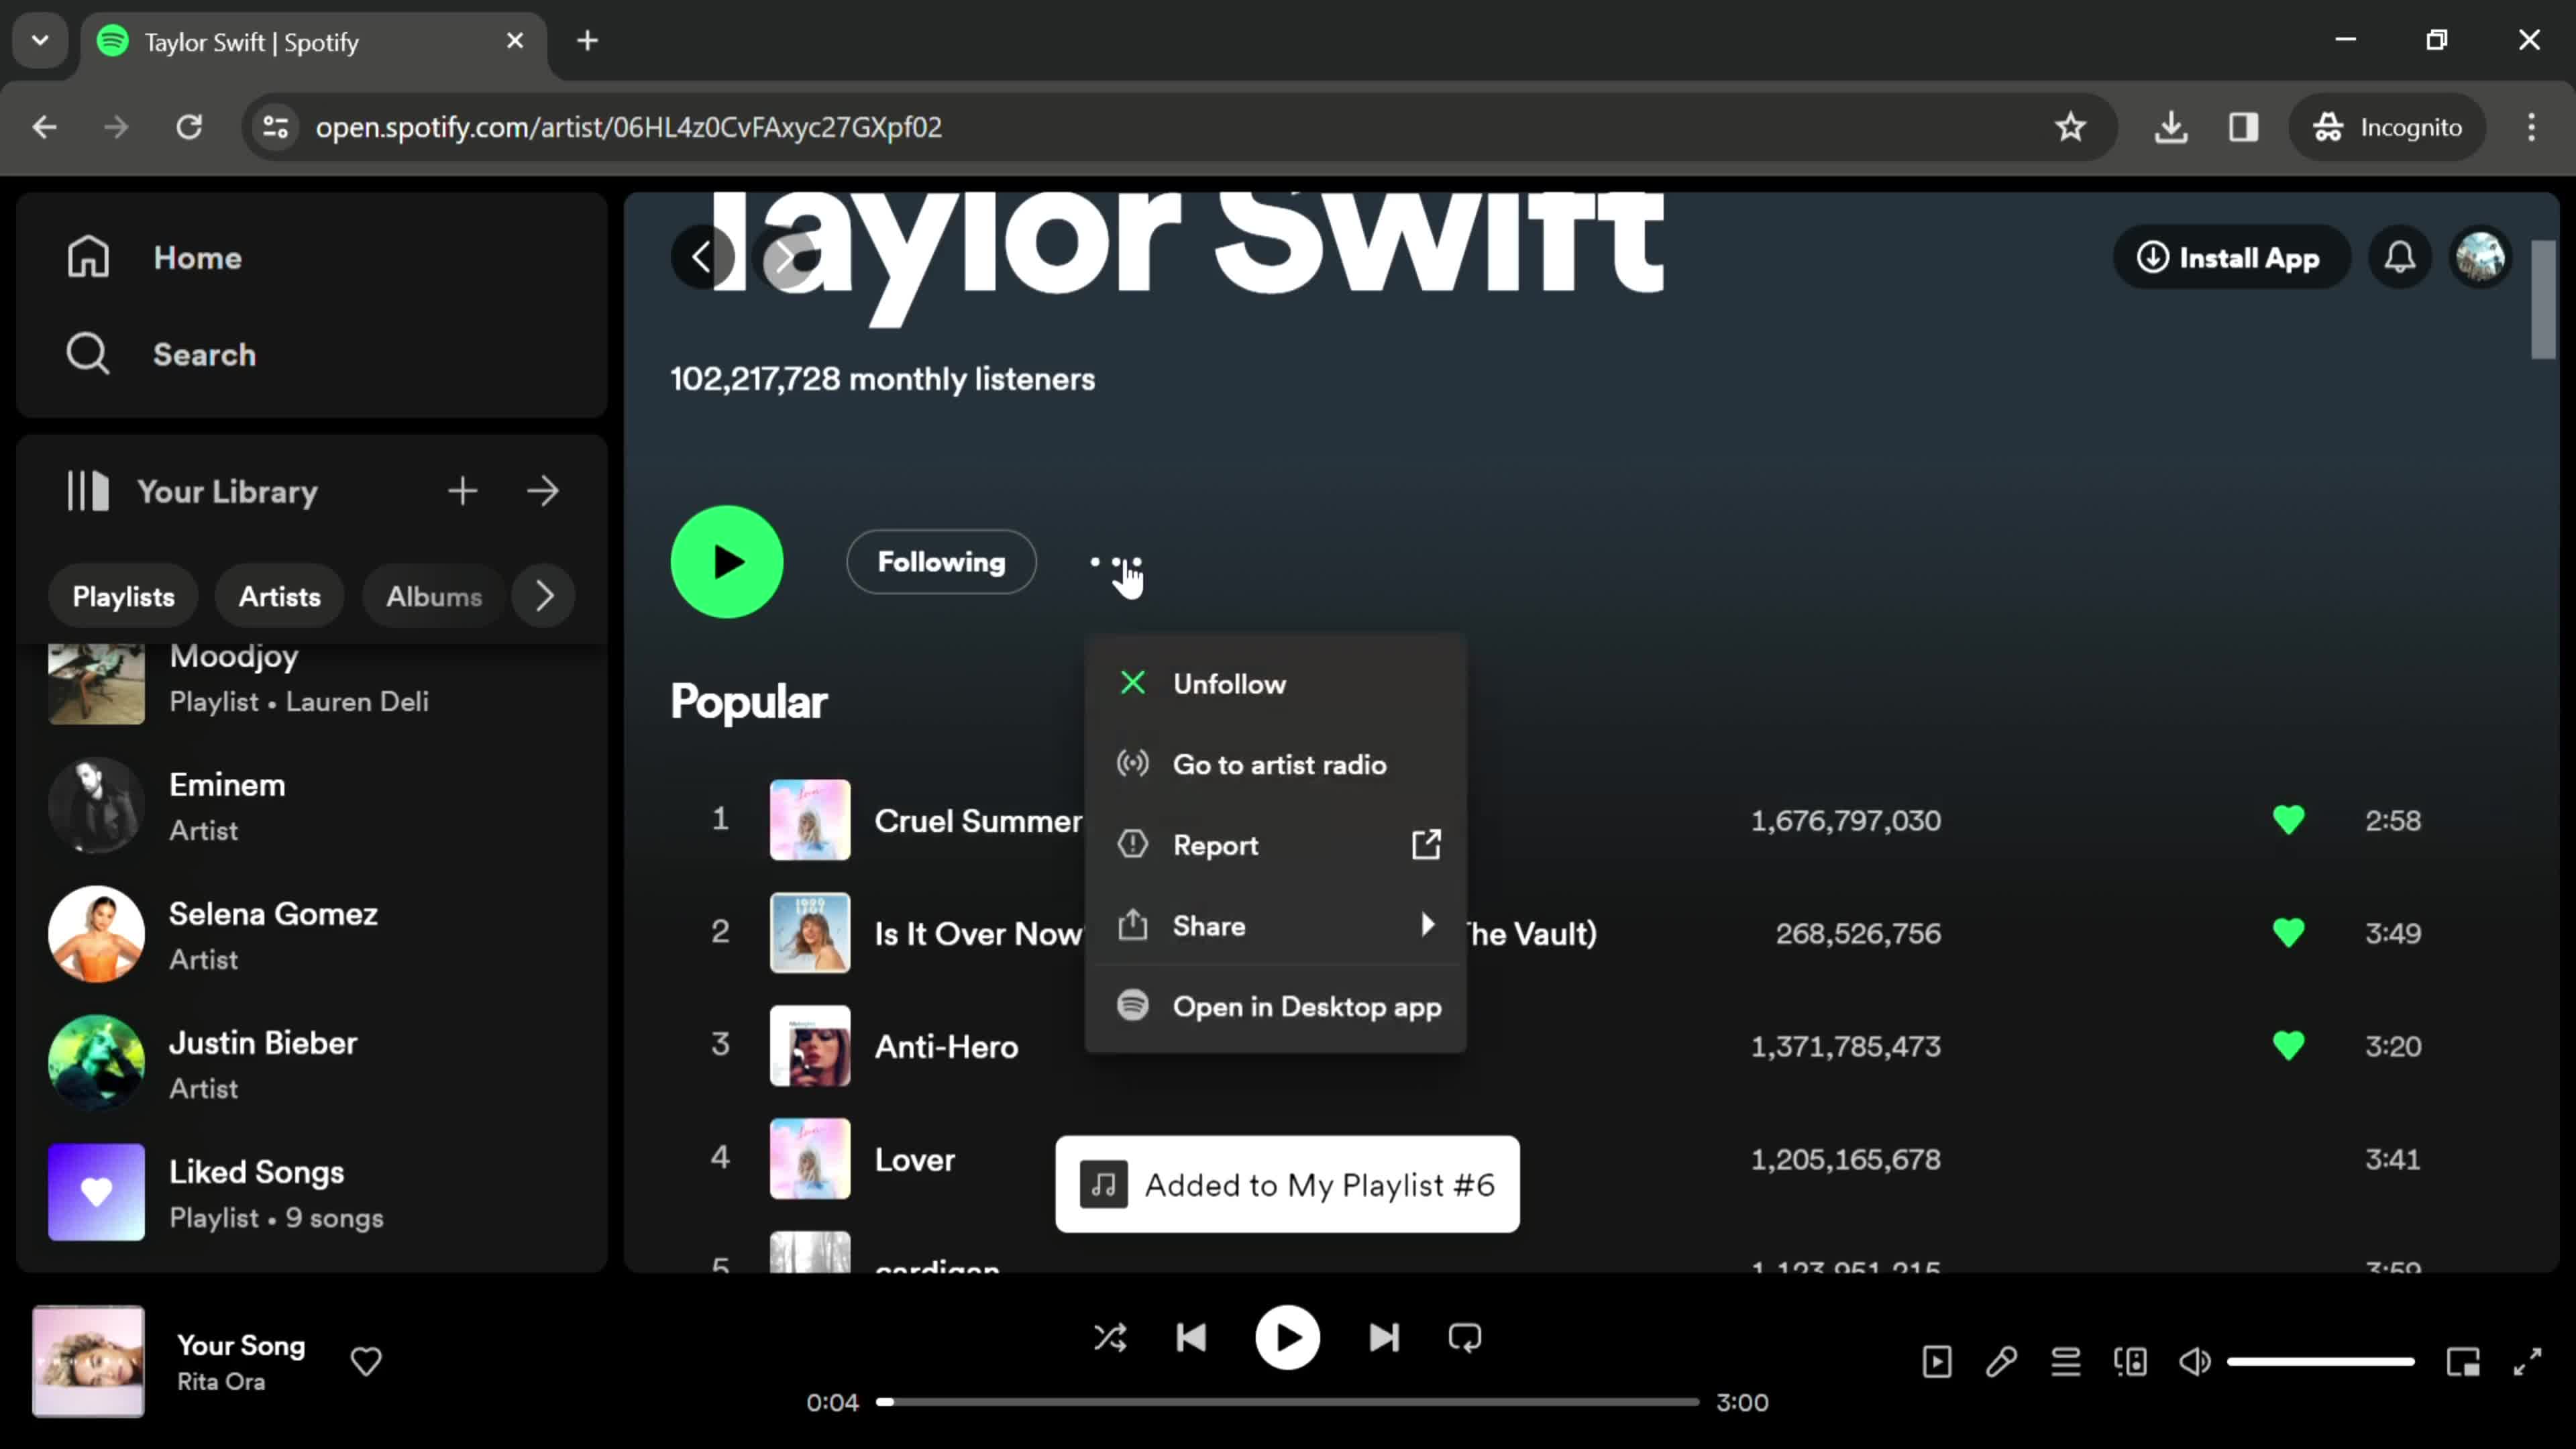Bookmark this page with star icon

tap(2070, 127)
